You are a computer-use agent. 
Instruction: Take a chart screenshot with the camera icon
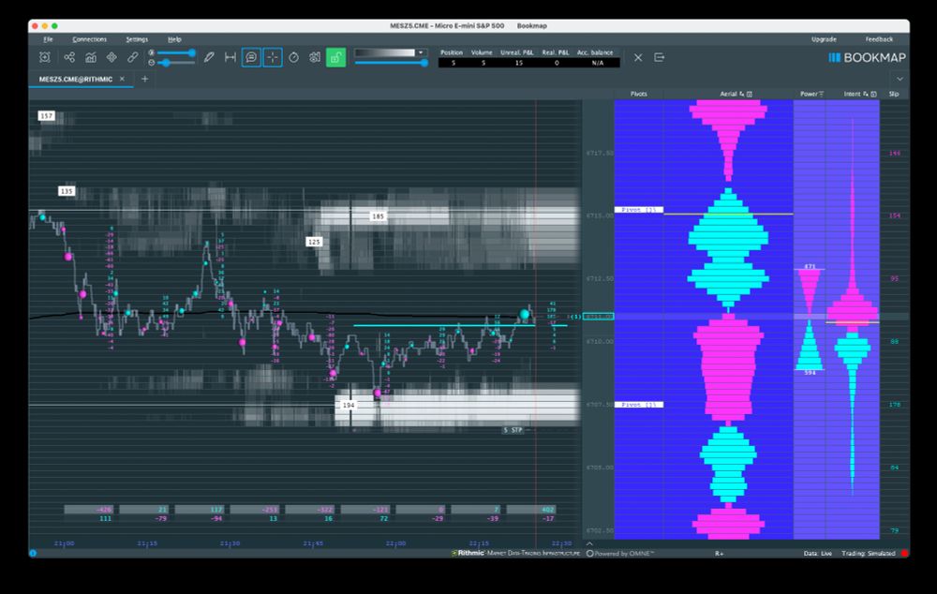pyautogui.click(x=315, y=56)
